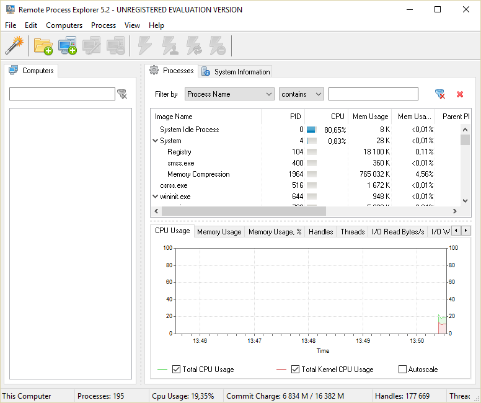Click the add computer icon
The height and width of the screenshot is (403, 481).
pos(68,46)
